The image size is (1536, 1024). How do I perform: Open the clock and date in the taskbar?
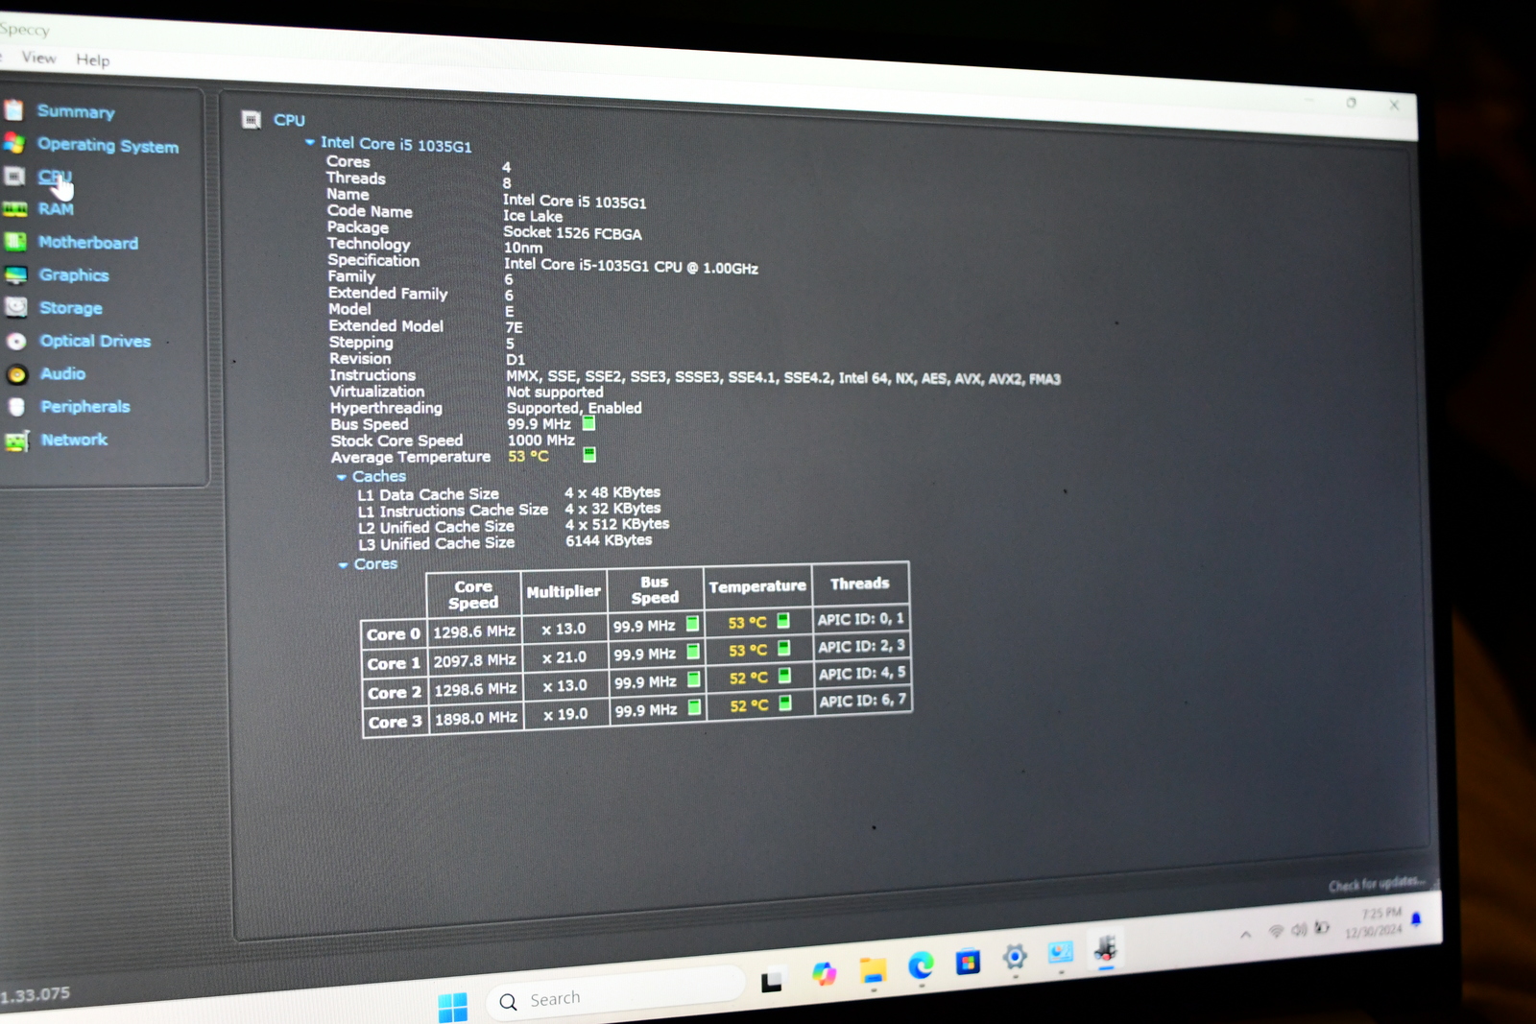[x=1375, y=922]
